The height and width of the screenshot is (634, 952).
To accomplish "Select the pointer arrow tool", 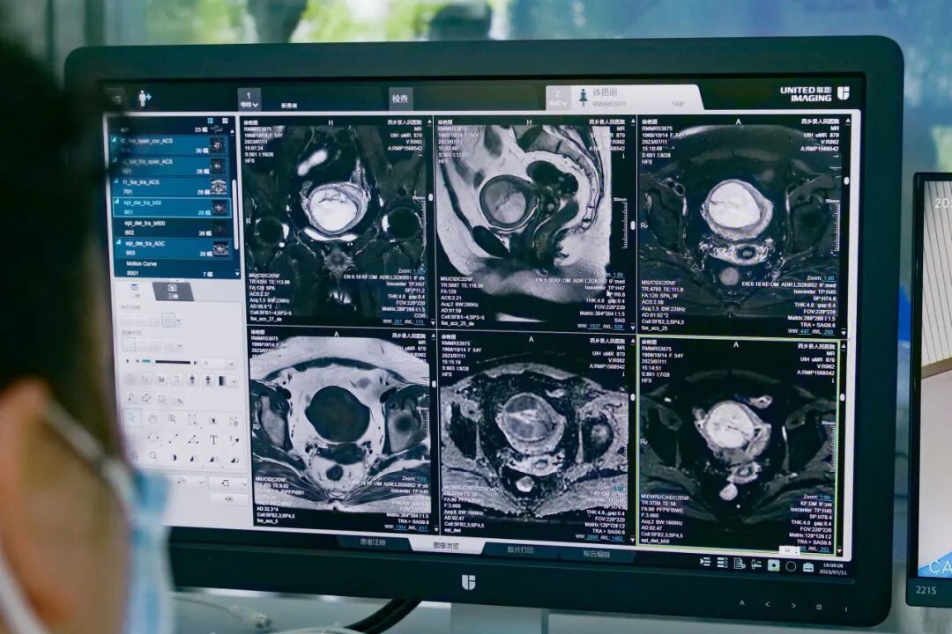I will tap(132, 419).
